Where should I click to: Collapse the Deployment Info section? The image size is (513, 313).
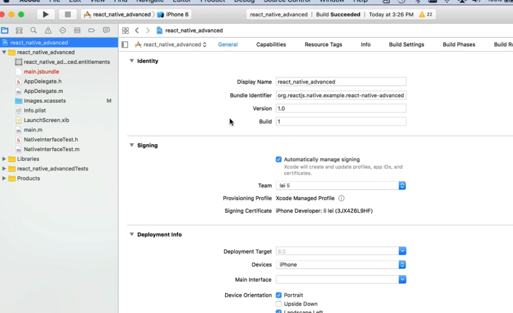click(131, 234)
